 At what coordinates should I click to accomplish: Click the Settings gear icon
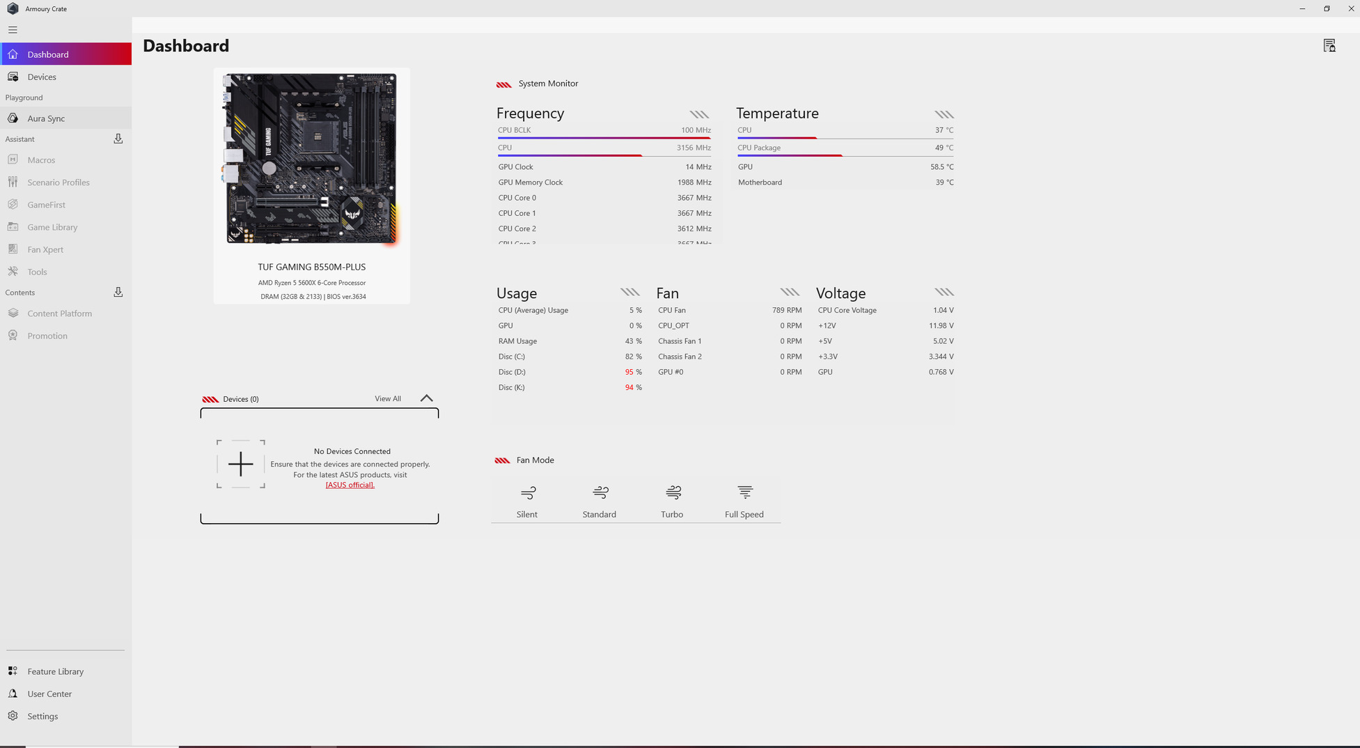[x=13, y=716]
